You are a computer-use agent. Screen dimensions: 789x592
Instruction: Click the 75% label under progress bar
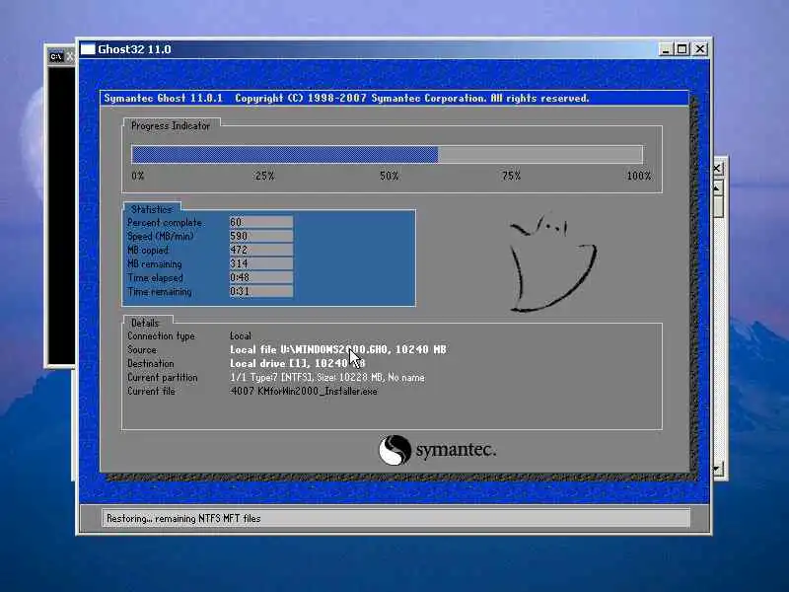coord(511,176)
